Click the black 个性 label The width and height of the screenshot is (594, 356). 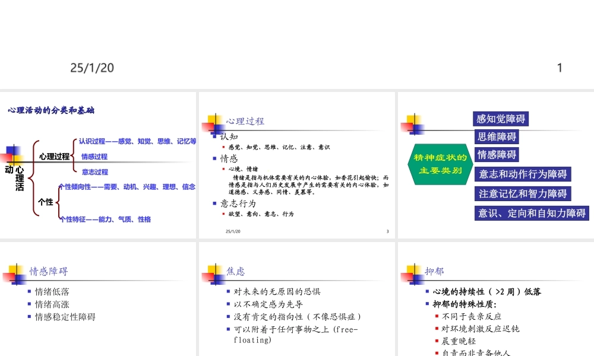46,202
